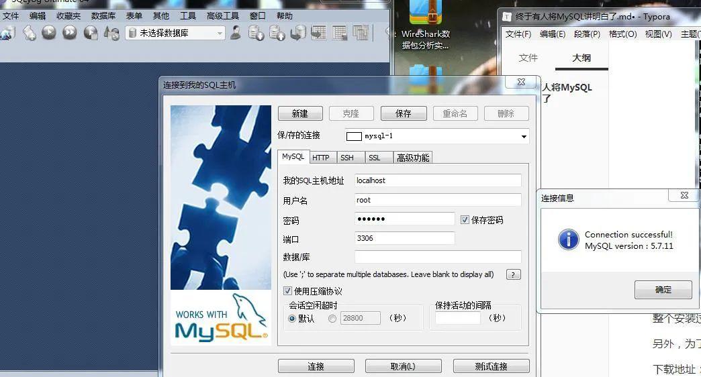Switch to Typora 大纲 sidebar tab
The height and width of the screenshot is (377, 701).
point(581,58)
